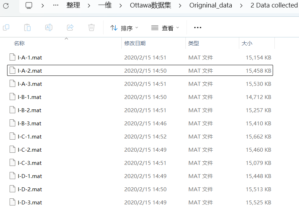The image size is (299, 219).
Task: Click the rename icon in toolbar
Action: [x=49, y=27]
